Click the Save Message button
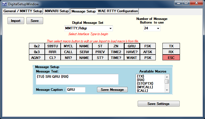This screenshot has height=119, width=205. [112, 90]
